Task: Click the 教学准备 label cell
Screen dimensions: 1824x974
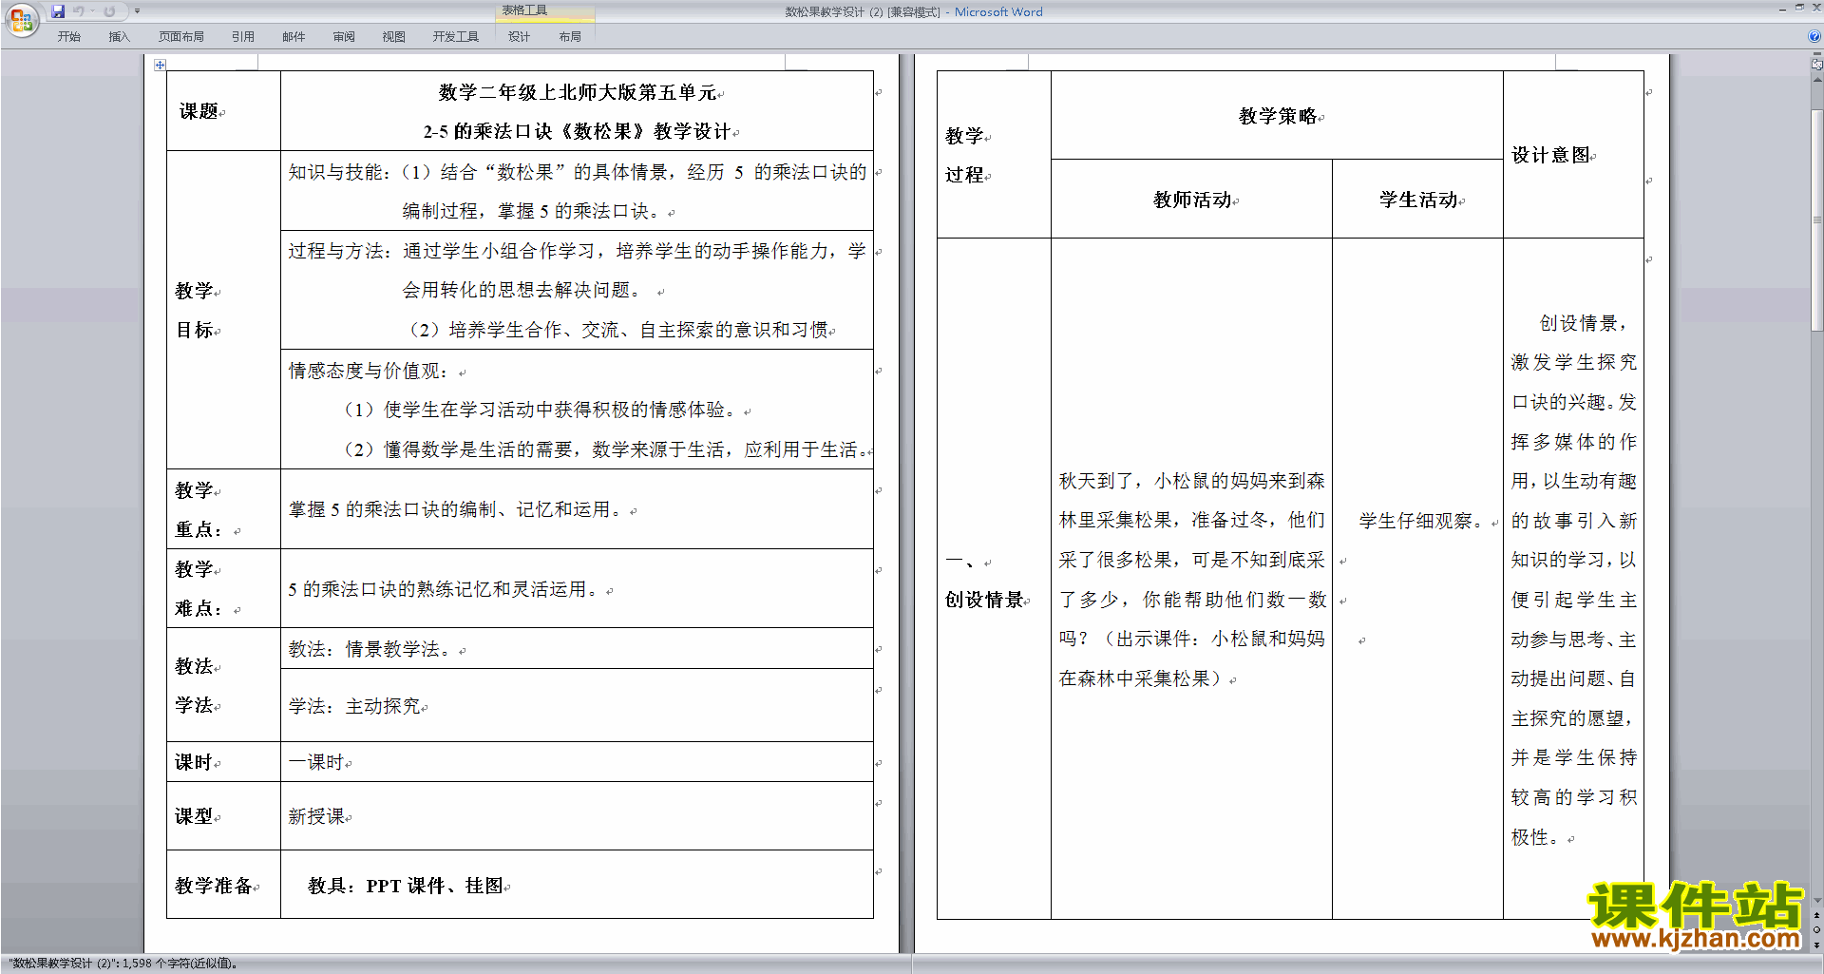Action: 223,885
